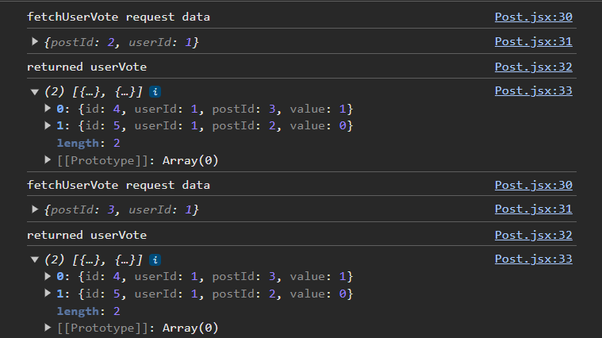Viewport: 602px width, 338px height.
Task: Click the first array info icon
Action: [x=155, y=92]
